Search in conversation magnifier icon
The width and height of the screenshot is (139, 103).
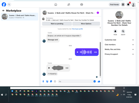pyautogui.click(x=123, y=31)
